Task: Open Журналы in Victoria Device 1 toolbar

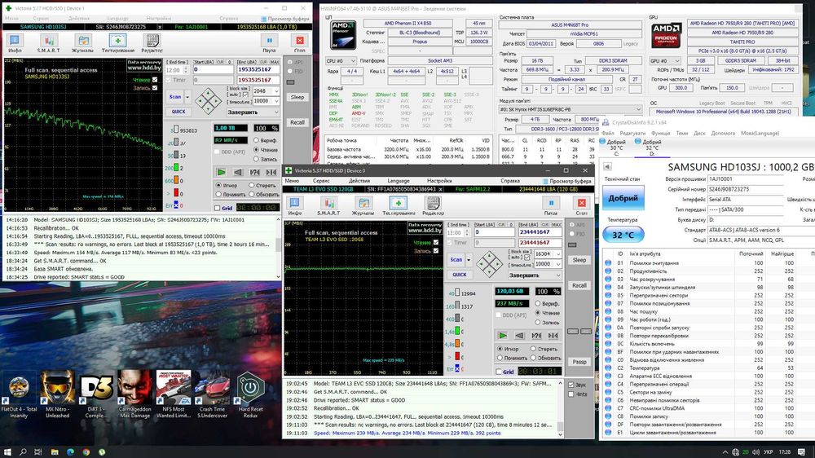Action: click(x=82, y=43)
